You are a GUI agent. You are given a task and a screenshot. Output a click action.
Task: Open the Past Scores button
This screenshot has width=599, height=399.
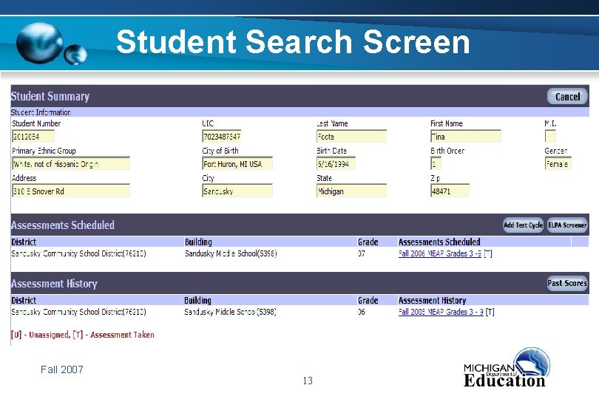pyautogui.click(x=567, y=283)
